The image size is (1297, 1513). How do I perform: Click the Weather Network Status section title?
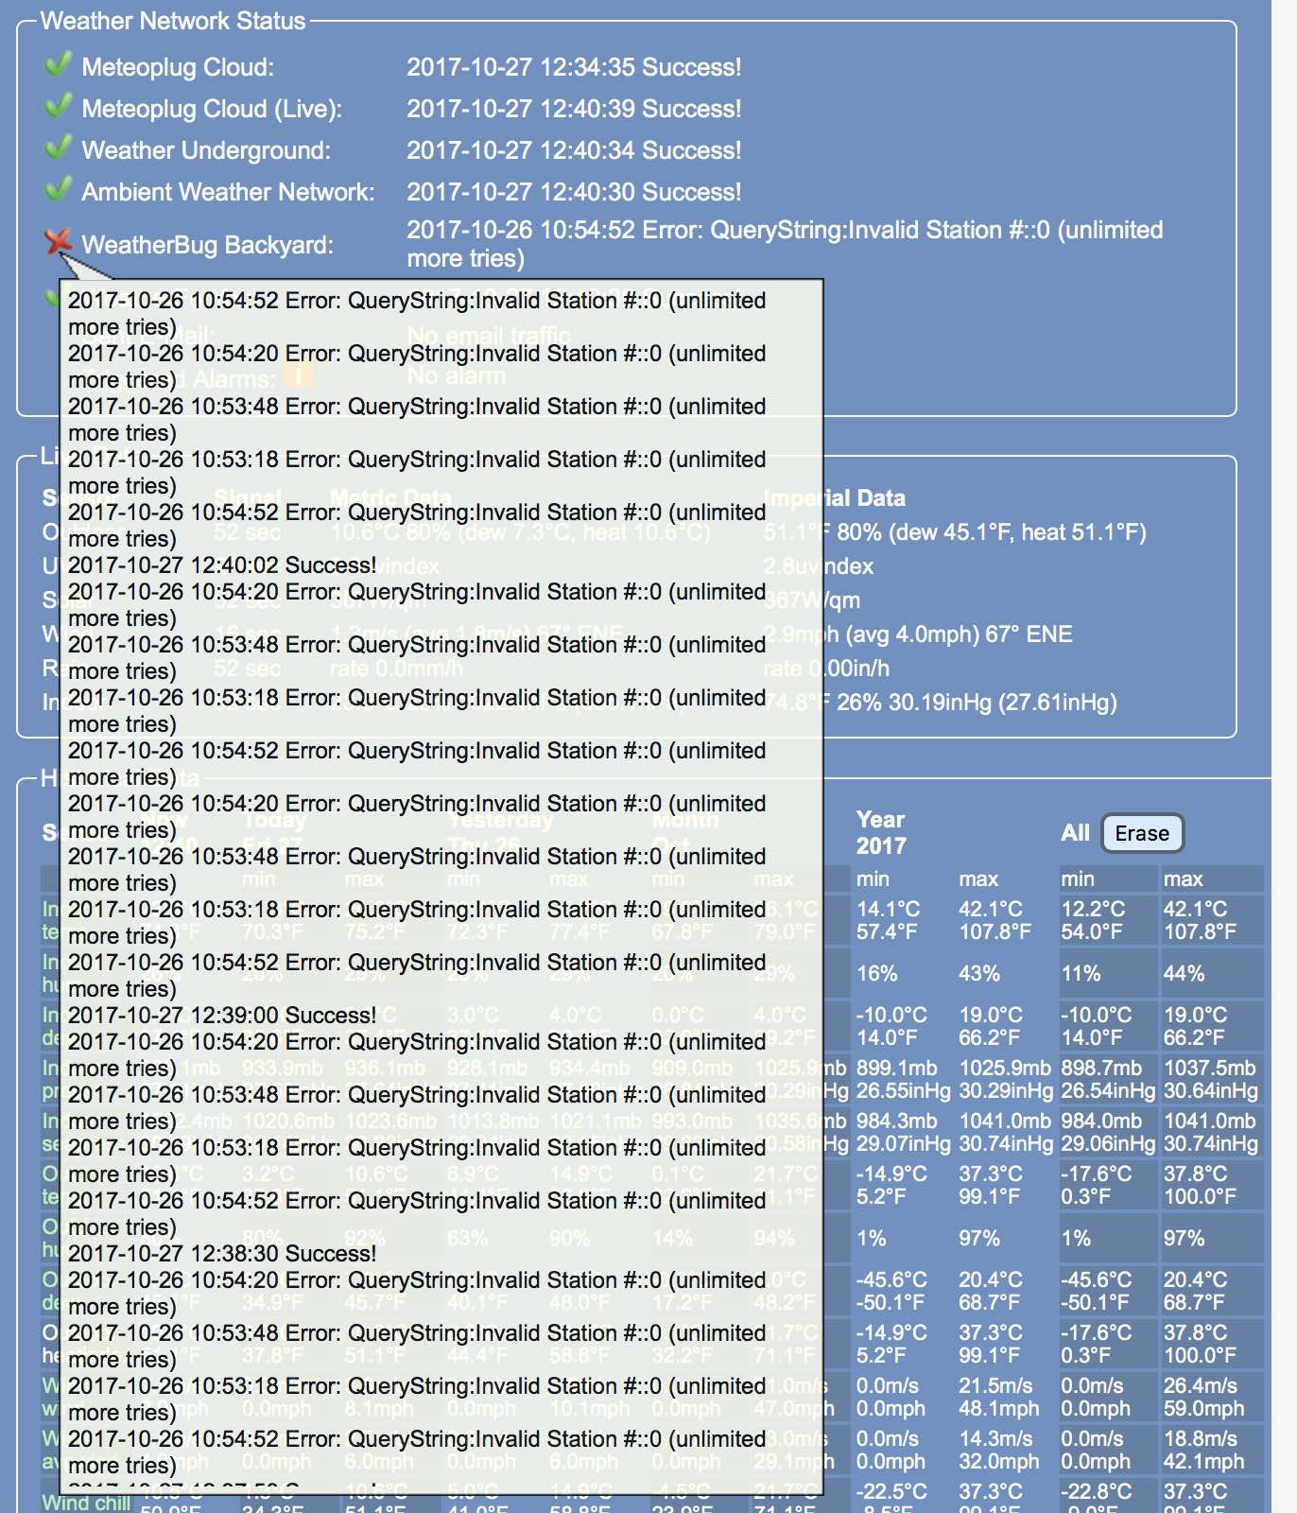pyautogui.click(x=173, y=21)
